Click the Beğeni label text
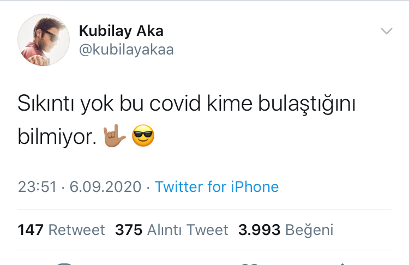This screenshot has height=265, width=409. [309, 230]
